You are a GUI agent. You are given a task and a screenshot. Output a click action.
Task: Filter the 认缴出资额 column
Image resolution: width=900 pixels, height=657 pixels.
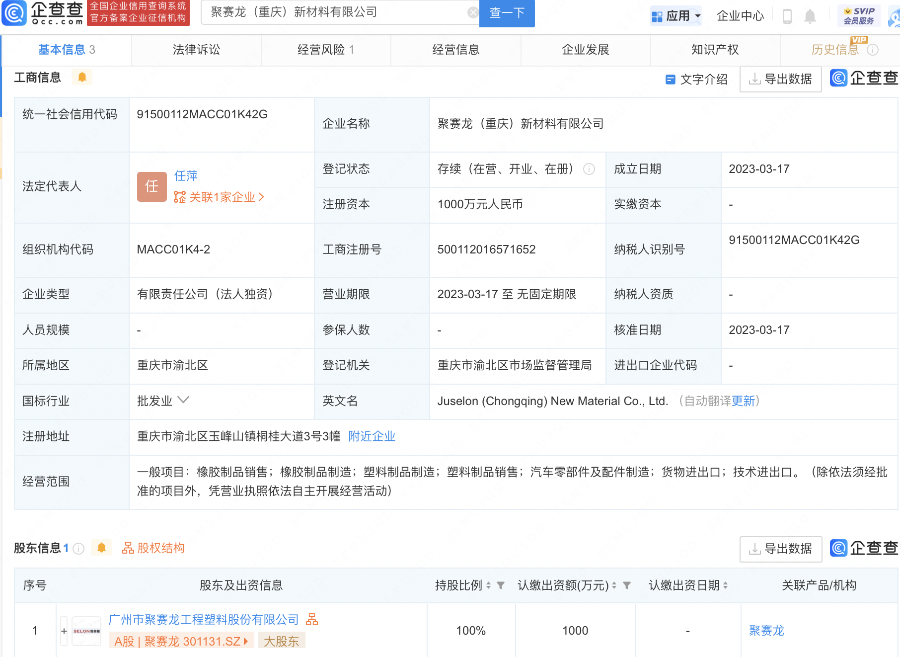point(627,585)
